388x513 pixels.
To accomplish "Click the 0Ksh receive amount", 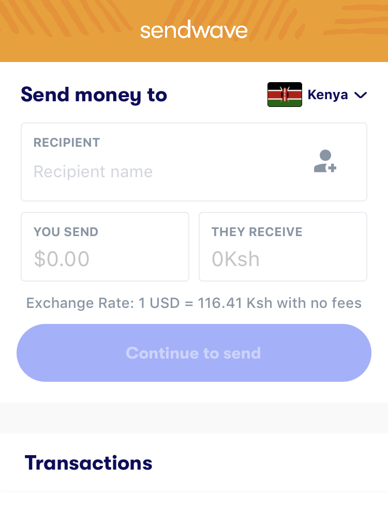I will (x=235, y=259).
